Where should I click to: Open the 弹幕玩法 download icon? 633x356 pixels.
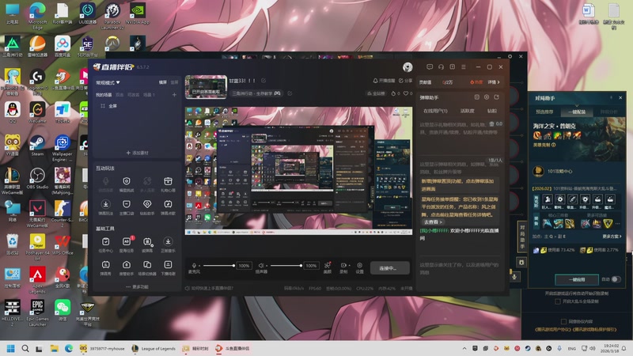tap(106, 204)
